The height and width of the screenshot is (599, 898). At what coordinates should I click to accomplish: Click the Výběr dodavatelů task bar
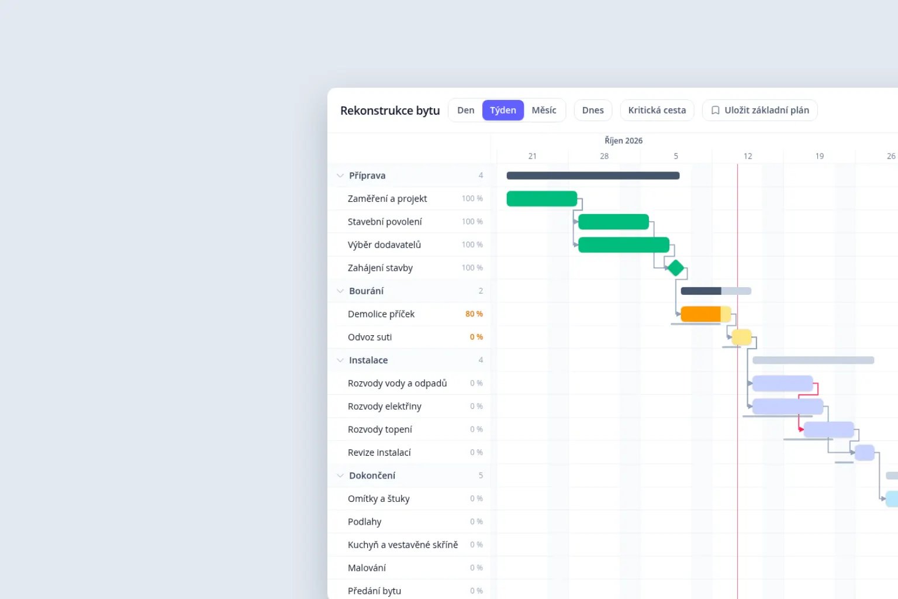(x=624, y=245)
